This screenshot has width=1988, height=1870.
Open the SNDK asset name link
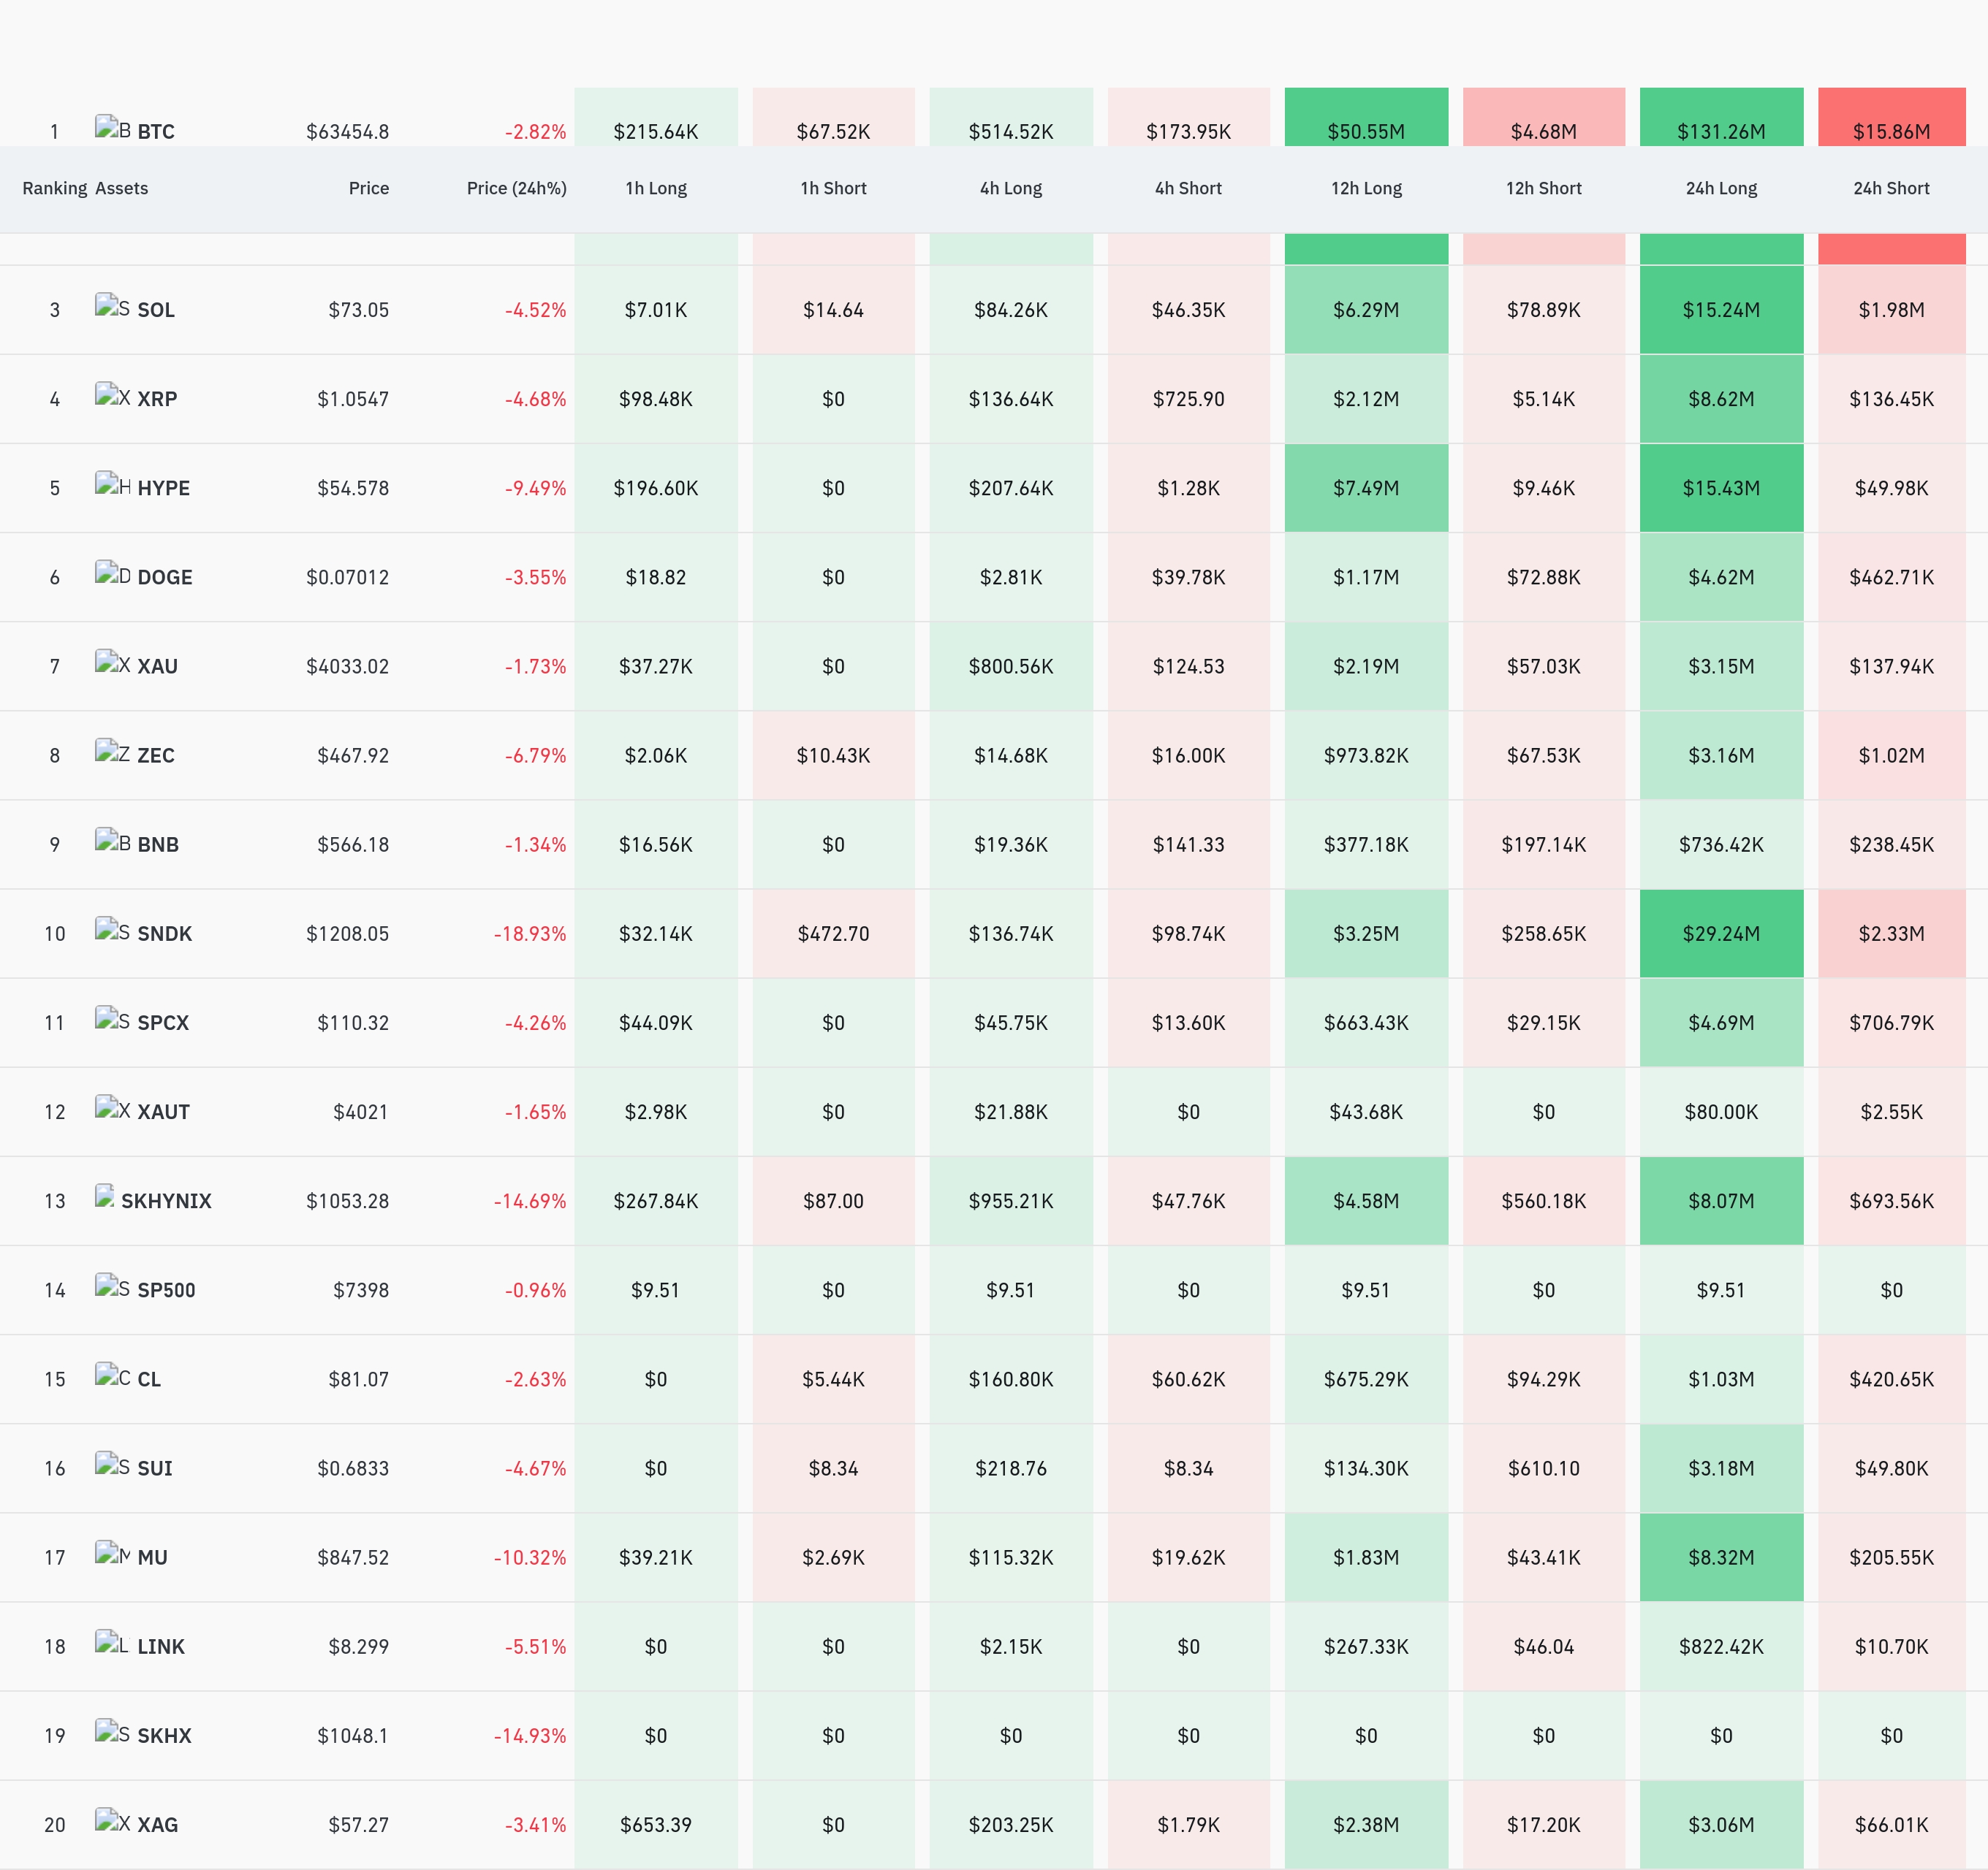(x=164, y=934)
